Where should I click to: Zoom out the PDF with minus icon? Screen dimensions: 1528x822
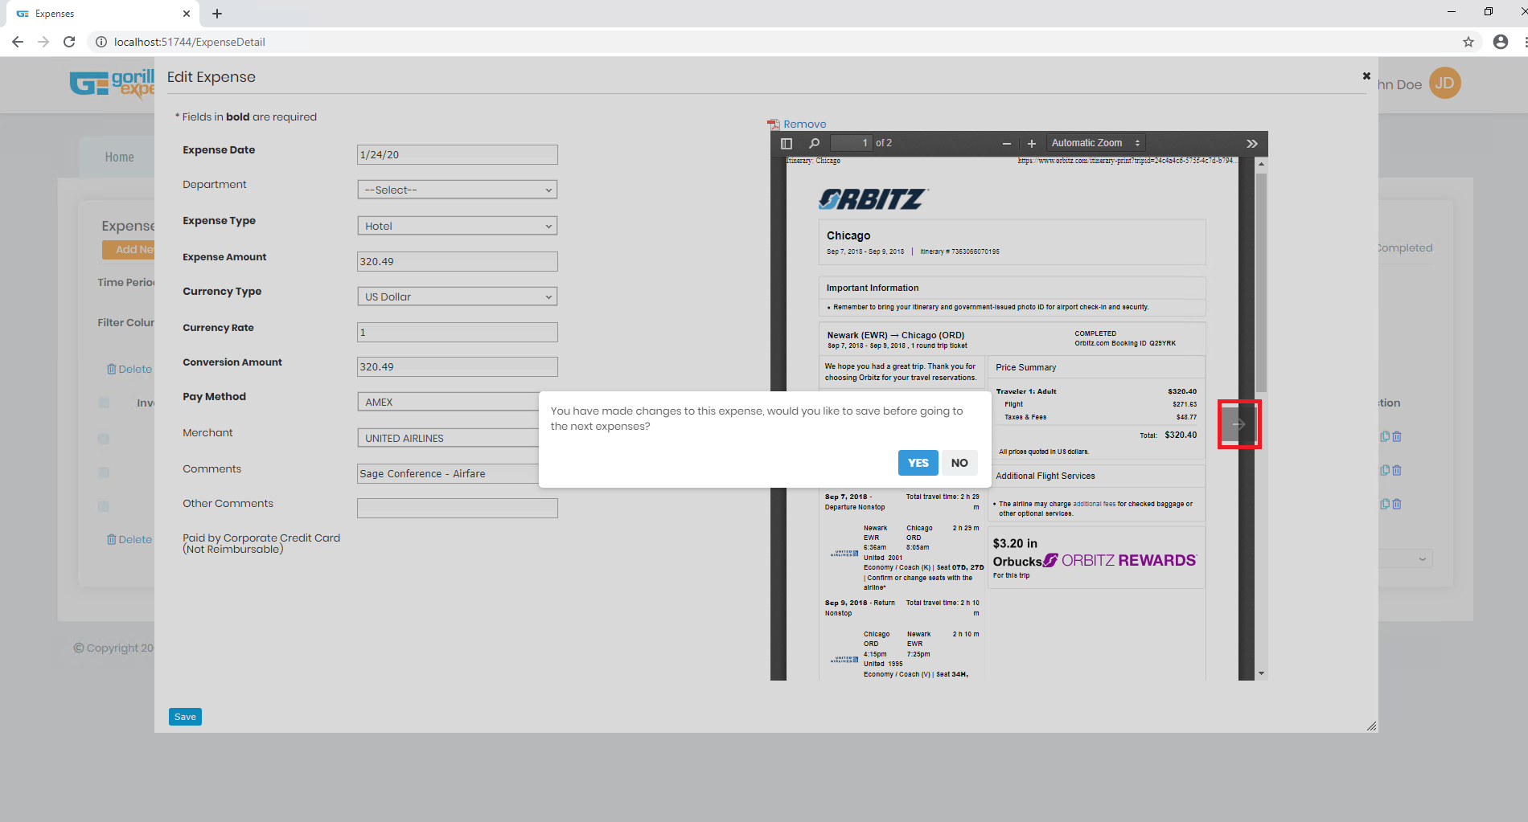1006,144
